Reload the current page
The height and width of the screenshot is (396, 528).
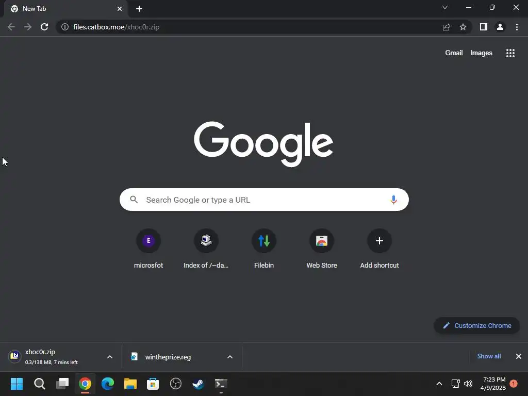[x=44, y=27]
